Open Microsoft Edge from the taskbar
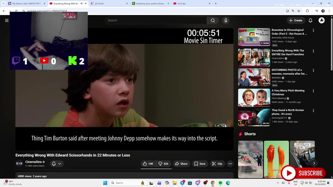 228,183
